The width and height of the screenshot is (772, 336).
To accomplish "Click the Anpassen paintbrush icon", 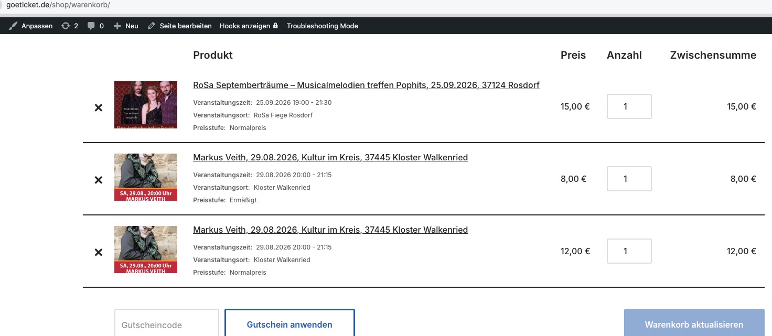I will (13, 26).
